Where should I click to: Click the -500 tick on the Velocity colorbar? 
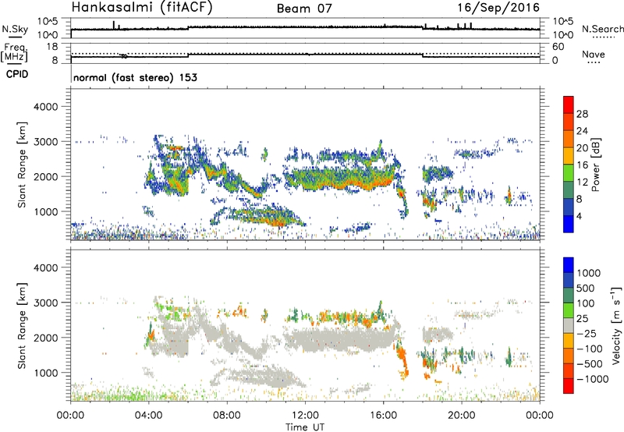(x=590, y=363)
